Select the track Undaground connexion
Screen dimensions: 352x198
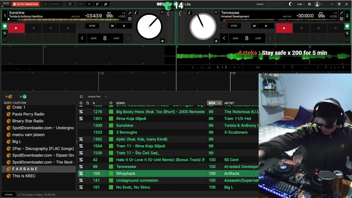[137, 180]
